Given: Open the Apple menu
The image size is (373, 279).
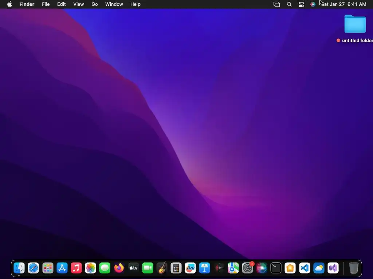Looking at the screenshot, I should click(9, 4).
